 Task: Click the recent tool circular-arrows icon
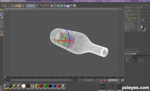(23, 6)
